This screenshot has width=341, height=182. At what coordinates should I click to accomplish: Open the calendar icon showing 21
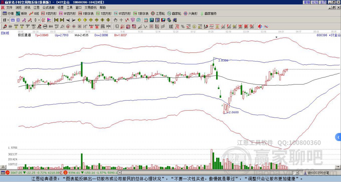[146, 20]
